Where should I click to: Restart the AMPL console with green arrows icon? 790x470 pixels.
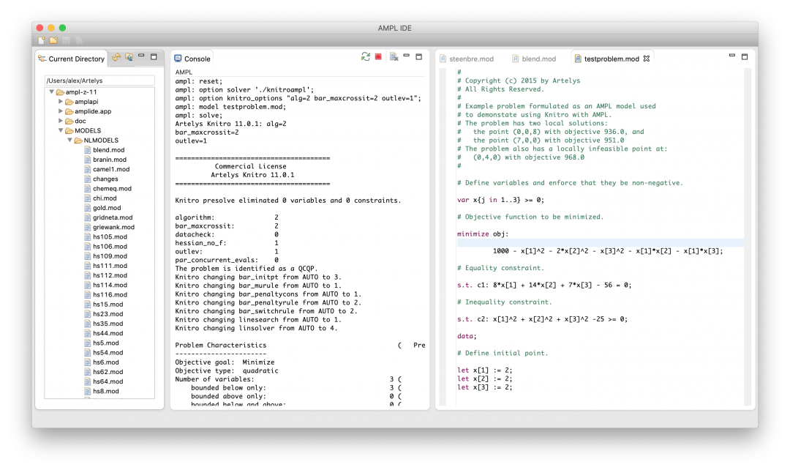pos(366,57)
